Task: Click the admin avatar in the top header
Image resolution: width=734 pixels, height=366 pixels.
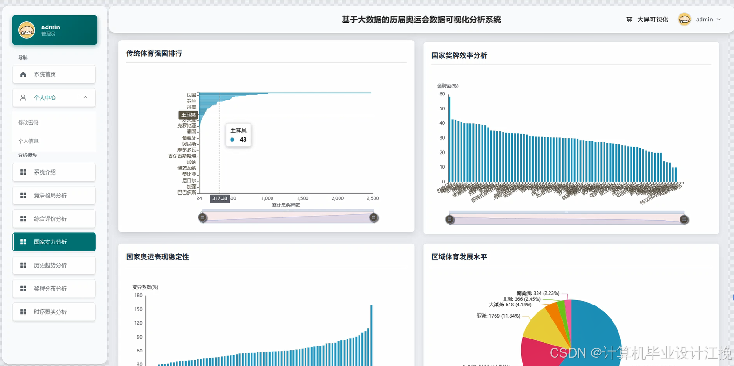Action: 684,20
